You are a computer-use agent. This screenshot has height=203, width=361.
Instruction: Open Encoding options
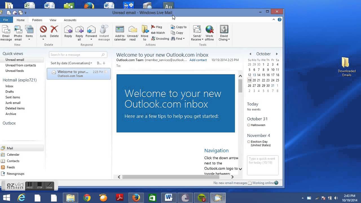point(160,39)
